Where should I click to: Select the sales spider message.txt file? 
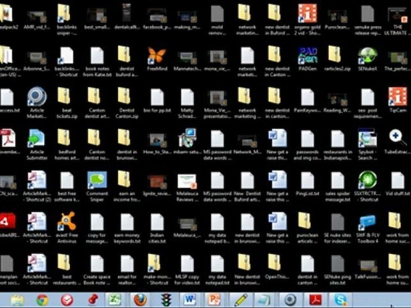[337, 186]
